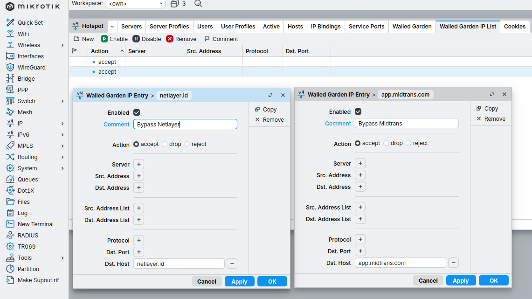Open the Hotspot menu dropdown arrow
Viewport: 532px width, 299px height.
112,27
